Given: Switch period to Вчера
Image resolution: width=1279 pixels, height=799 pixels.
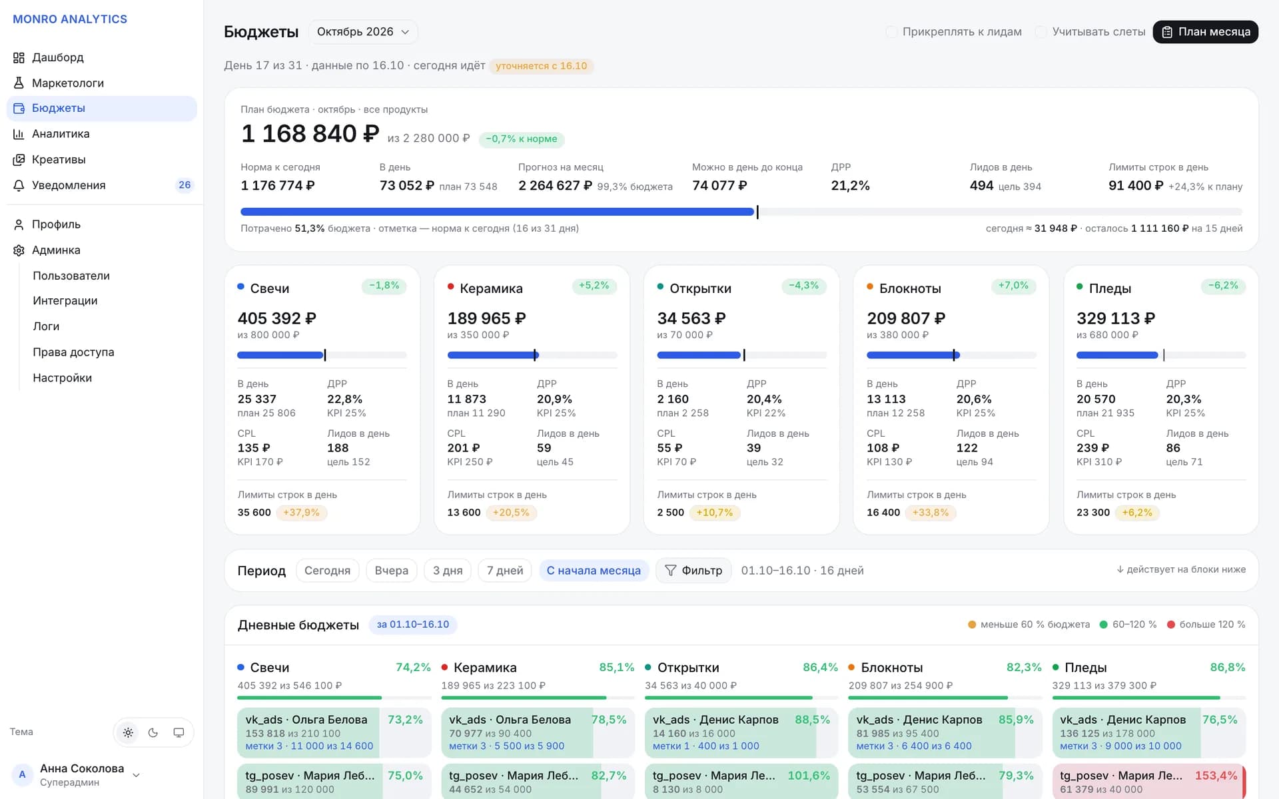Looking at the screenshot, I should (x=392, y=571).
